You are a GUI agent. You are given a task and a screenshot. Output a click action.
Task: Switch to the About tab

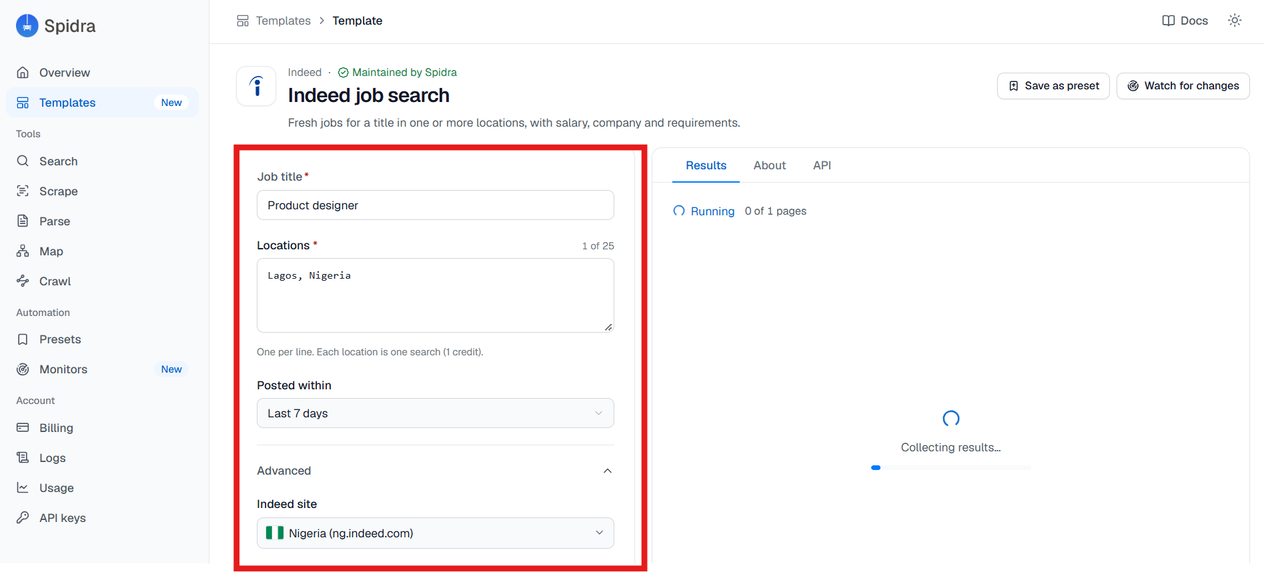click(770, 165)
